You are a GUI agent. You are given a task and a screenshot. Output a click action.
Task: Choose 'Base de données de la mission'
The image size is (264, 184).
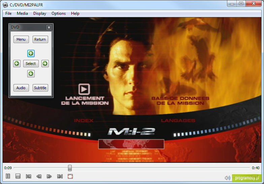pyautogui.click(x=180, y=101)
